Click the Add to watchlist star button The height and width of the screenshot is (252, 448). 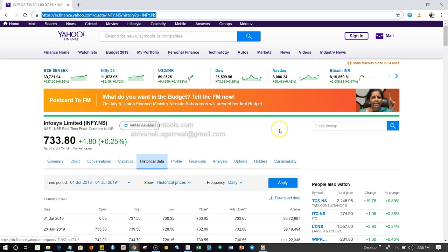tap(139, 125)
